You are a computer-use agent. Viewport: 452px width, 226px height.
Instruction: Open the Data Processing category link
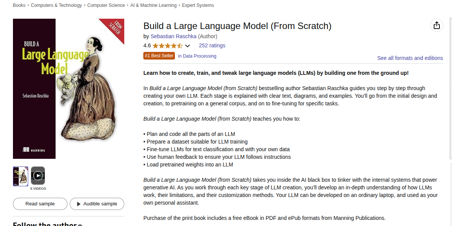point(197,56)
